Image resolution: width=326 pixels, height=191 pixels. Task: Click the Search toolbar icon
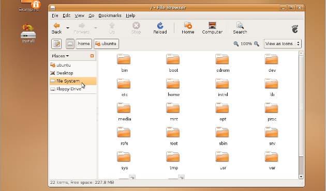240,28
